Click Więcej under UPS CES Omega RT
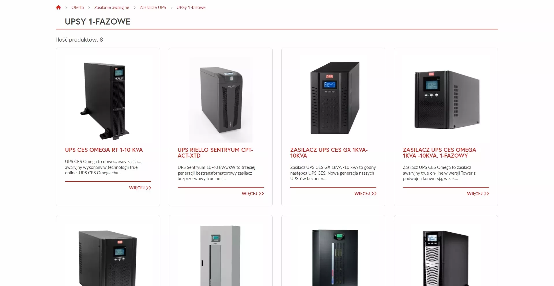Image resolution: width=554 pixels, height=286 pixels. (140, 188)
